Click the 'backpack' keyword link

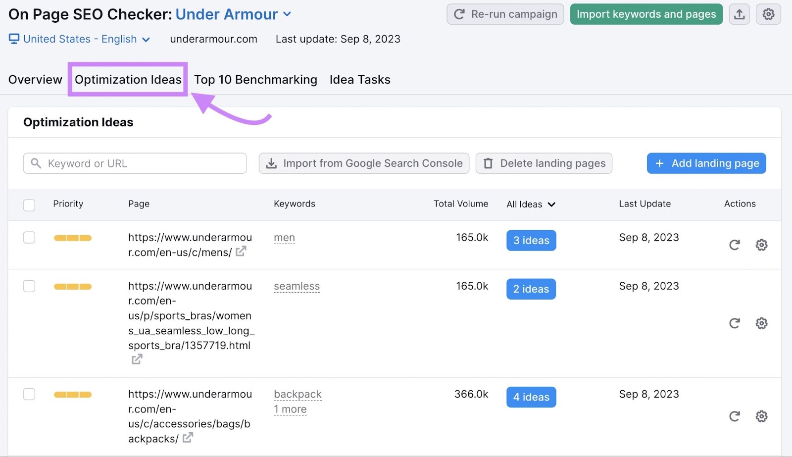pos(297,394)
